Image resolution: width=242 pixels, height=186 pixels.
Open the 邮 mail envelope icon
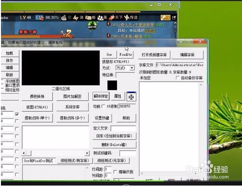pos(88,18)
